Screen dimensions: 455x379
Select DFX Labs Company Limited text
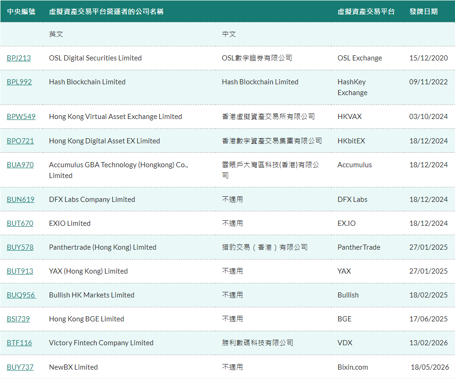(92, 200)
